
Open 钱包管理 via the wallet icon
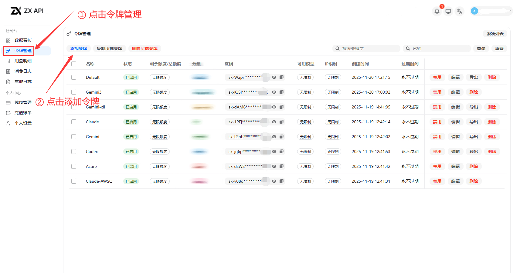point(8,102)
